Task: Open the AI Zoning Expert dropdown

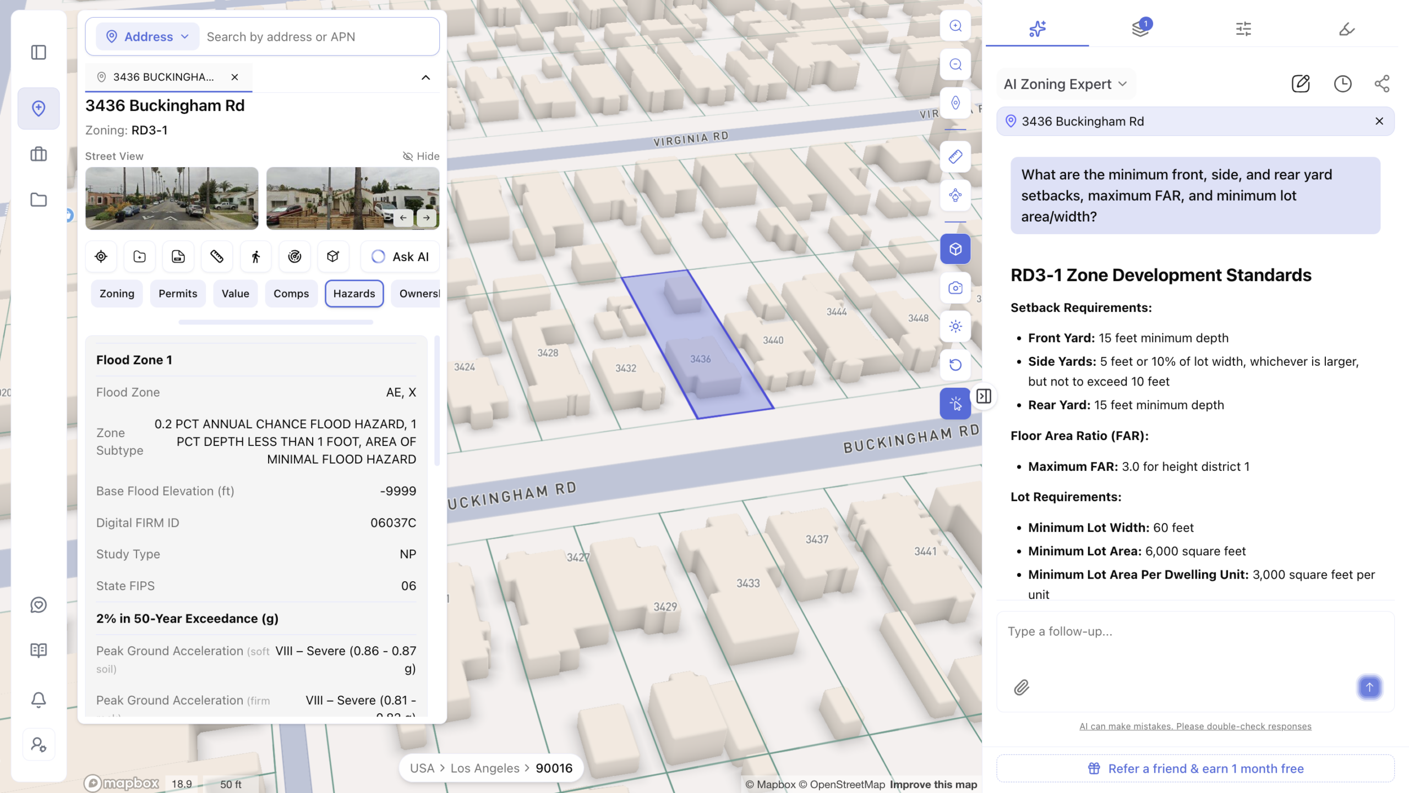Action: [x=1066, y=84]
